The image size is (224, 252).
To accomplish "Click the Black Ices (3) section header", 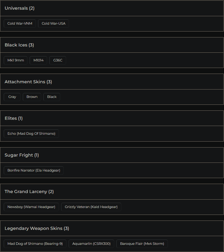I will click(19, 45).
